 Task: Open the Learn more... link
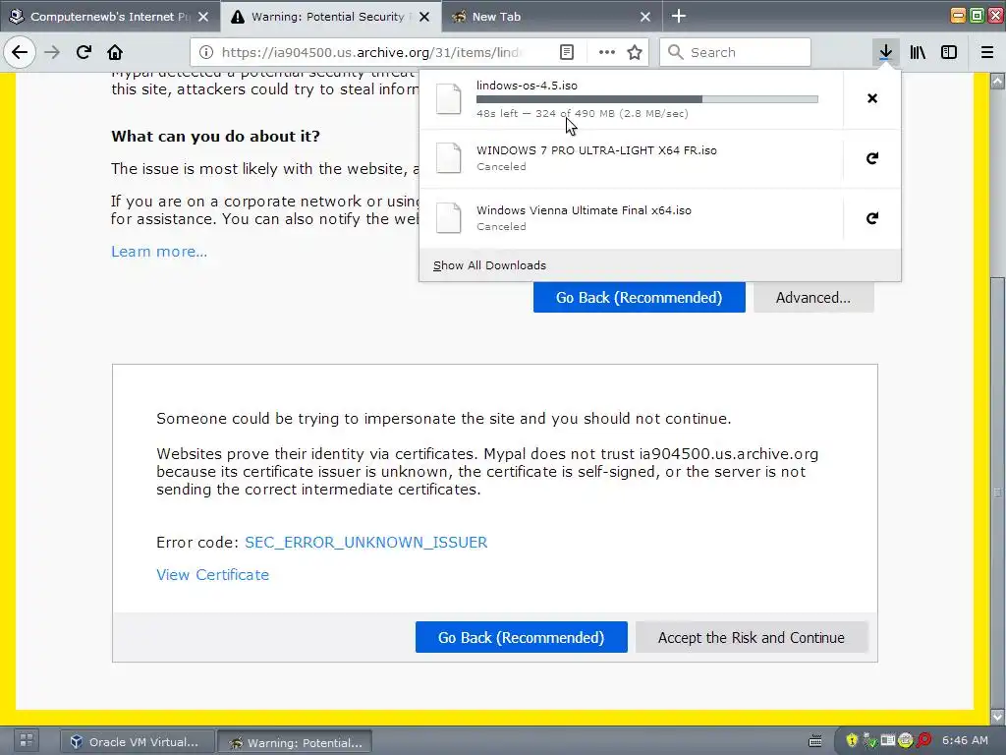(159, 251)
